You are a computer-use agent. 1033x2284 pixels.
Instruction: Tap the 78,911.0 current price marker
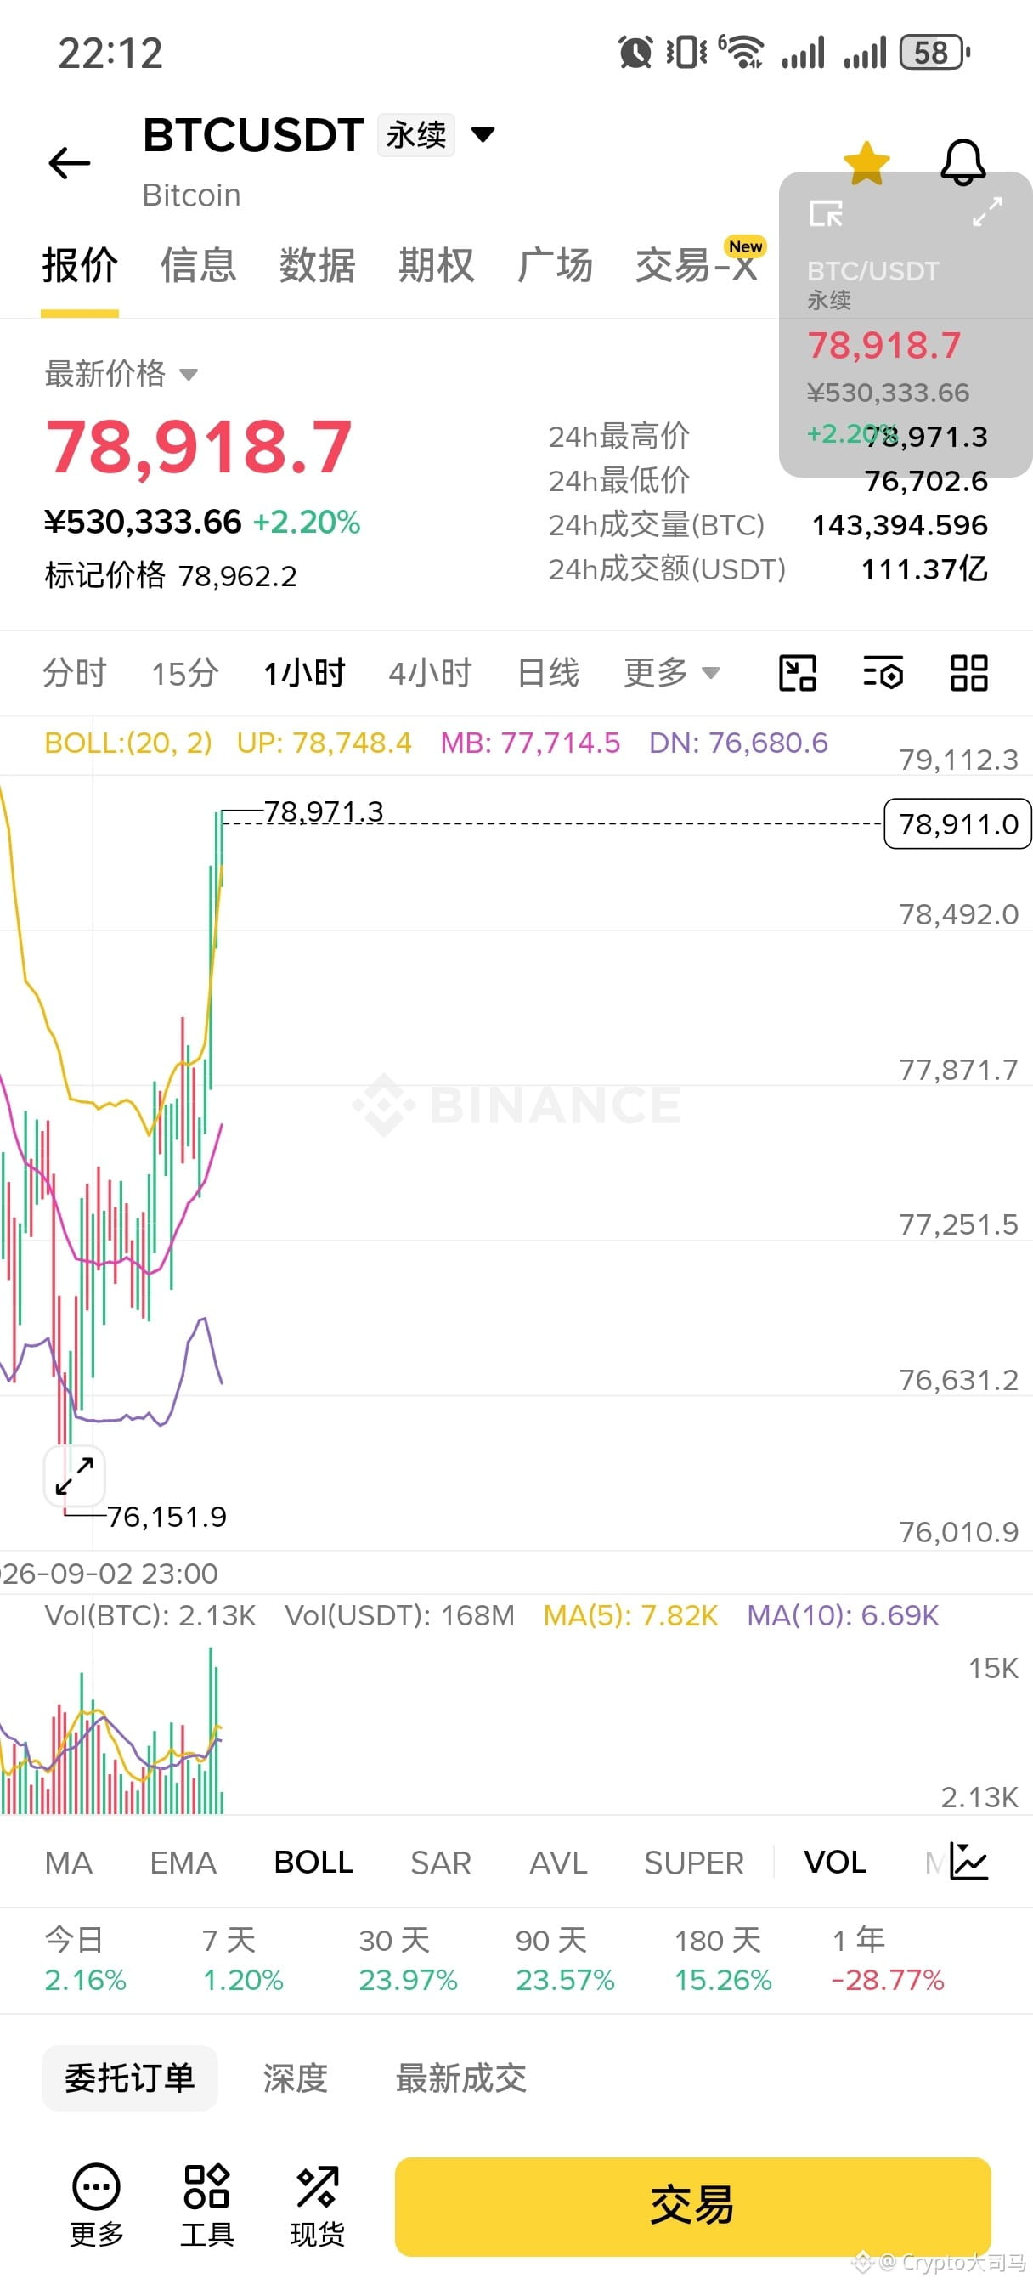[957, 823]
